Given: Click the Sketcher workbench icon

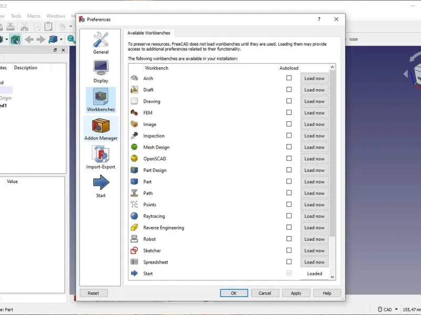Looking at the screenshot, I should [x=134, y=250].
